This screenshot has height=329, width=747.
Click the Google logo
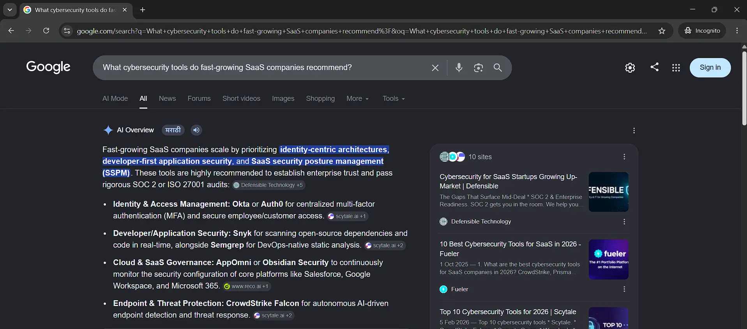coord(48,67)
